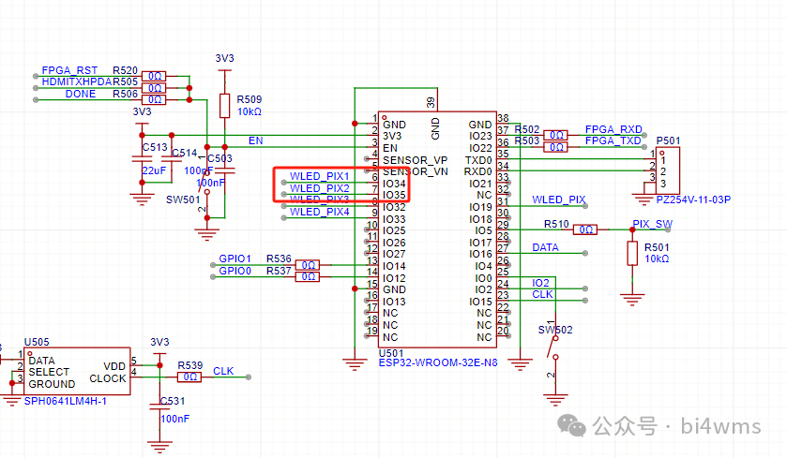
Task: Click the WeChat logo in the watermark
Action: pos(571,426)
